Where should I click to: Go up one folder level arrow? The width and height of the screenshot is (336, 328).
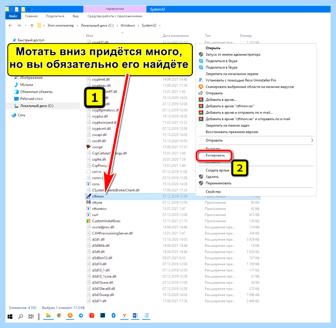coord(32,25)
